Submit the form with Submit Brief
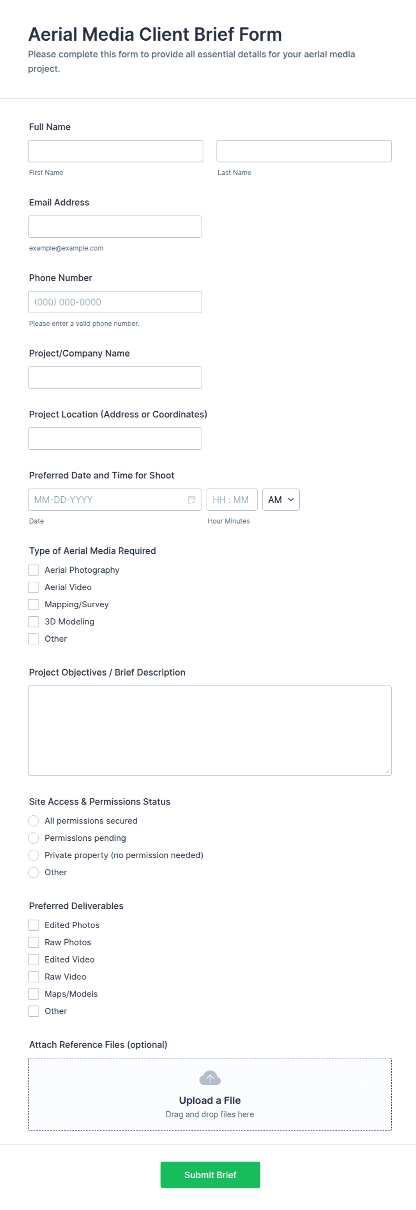The height and width of the screenshot is (1210, 416). [210, 1174]
